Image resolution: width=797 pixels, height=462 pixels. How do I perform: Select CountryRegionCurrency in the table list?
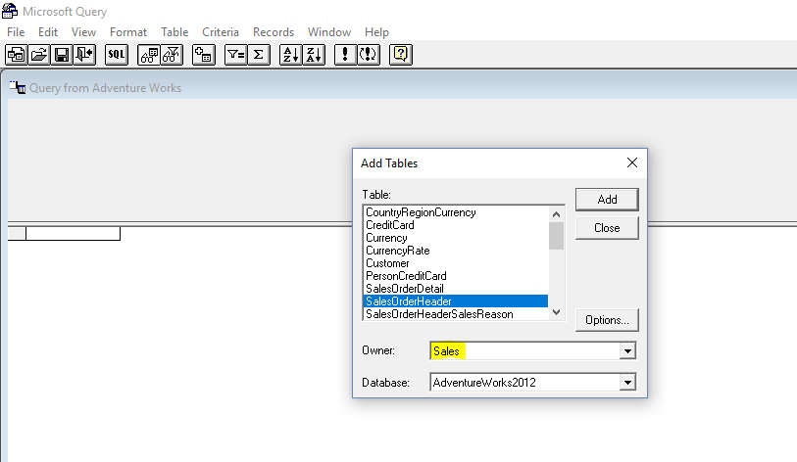456,212
